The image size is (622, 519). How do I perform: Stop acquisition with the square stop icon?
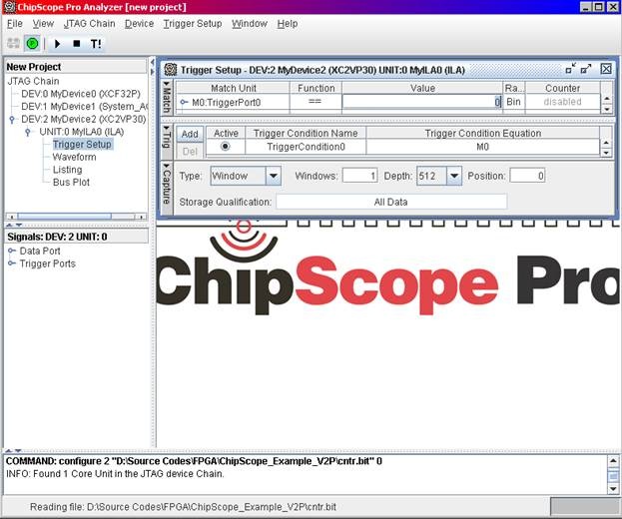click(77, 44)
